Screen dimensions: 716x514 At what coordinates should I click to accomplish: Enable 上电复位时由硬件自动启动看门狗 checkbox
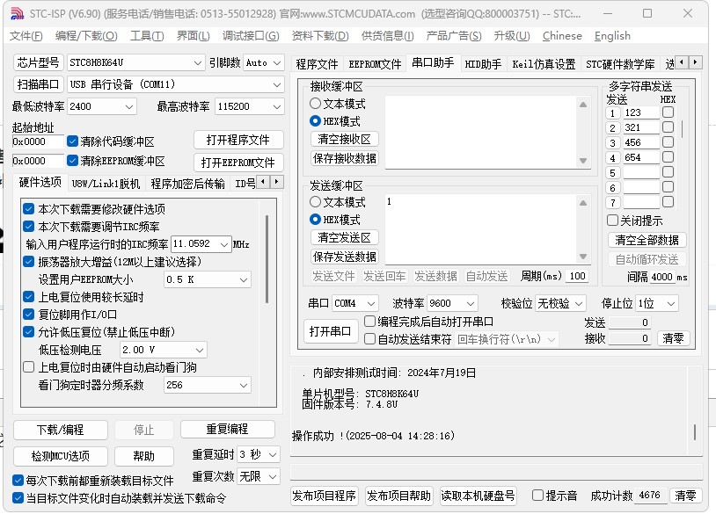29,367
